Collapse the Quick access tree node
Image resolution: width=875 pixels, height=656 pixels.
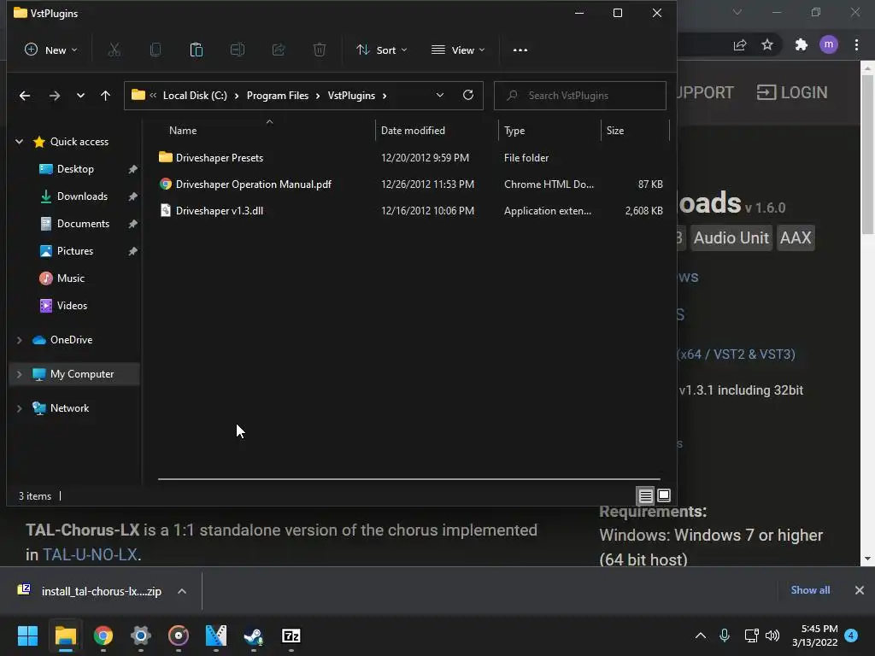click(20, 142)
